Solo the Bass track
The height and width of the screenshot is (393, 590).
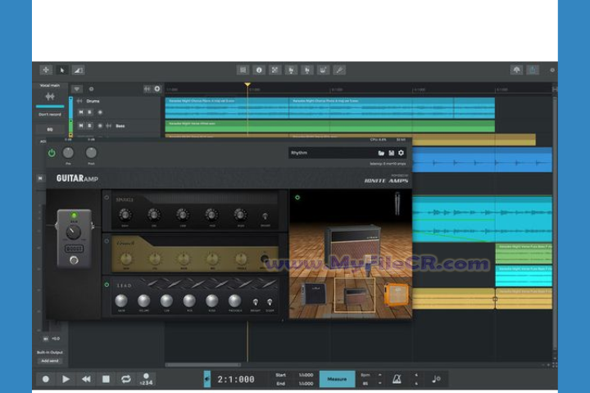(89, 125)
